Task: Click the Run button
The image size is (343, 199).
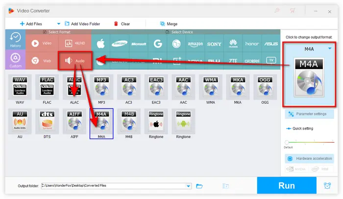Action: pyautogui.click(x=287, y=185)
